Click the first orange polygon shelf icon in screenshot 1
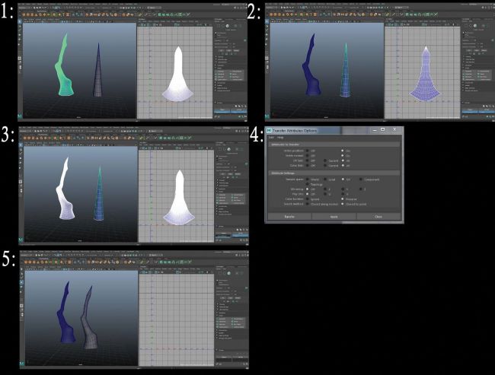Viewport: 495px width, 375px height. [24, 14]
